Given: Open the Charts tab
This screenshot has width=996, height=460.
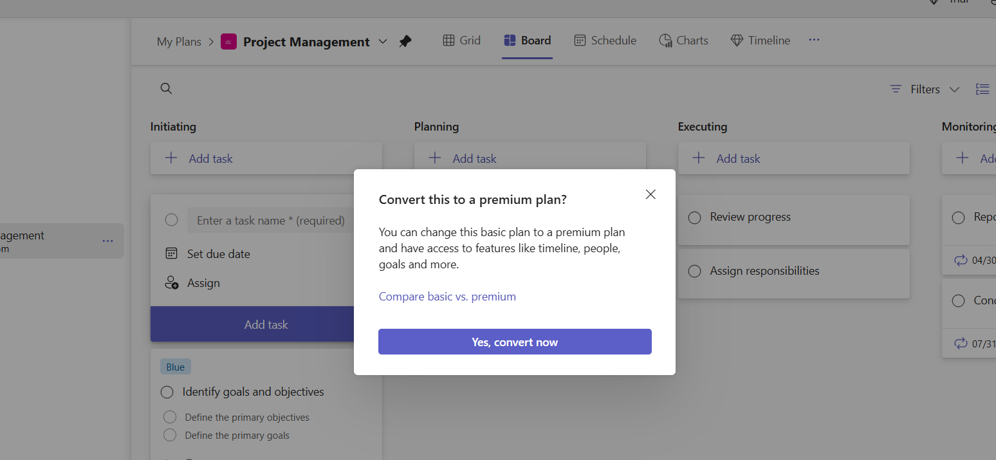Looking at the screenshot, I should tap(683, 41).
